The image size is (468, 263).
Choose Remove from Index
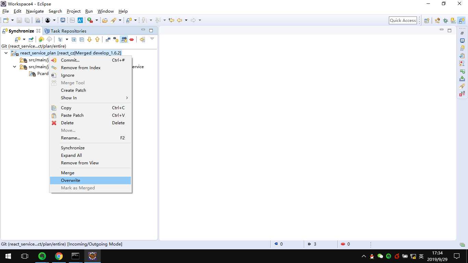click(x=90, y=67)
